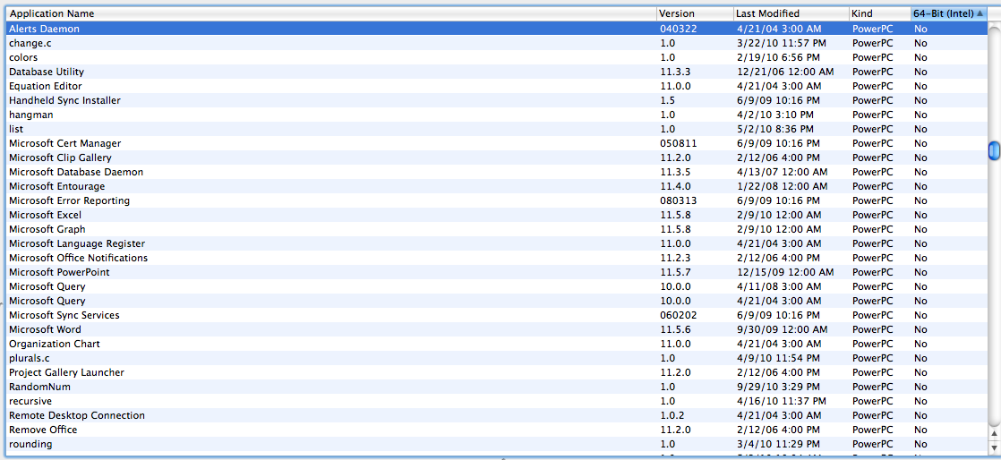This screenshot has height=460, width=1001.
Task: Select the recursive application row
Action: click(497, 401)
